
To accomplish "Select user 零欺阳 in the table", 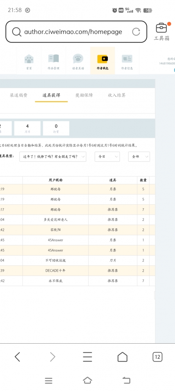I will (55, 230).
